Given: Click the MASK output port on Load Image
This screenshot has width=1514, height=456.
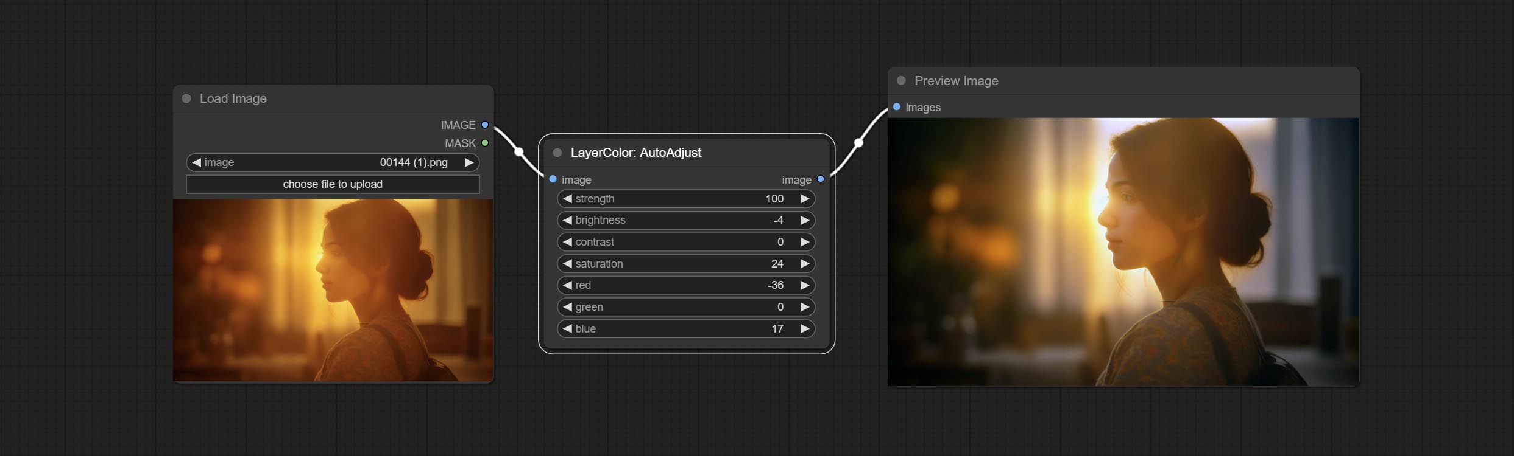Looking at the screenshot, I should point(485,143).
